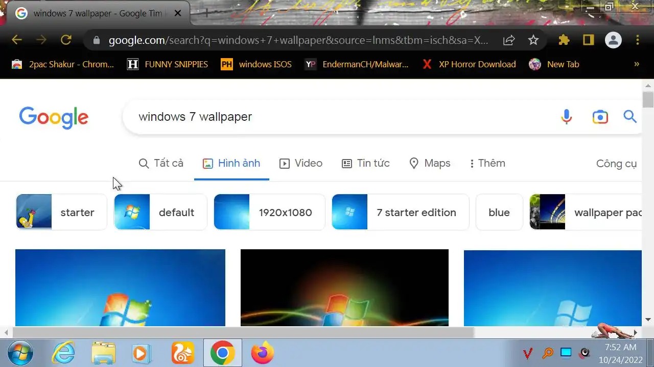The width and height of the screenshot is (654, 367).
Task: Open the 2pac Shakur bookmark
Action: pos(63,64)
